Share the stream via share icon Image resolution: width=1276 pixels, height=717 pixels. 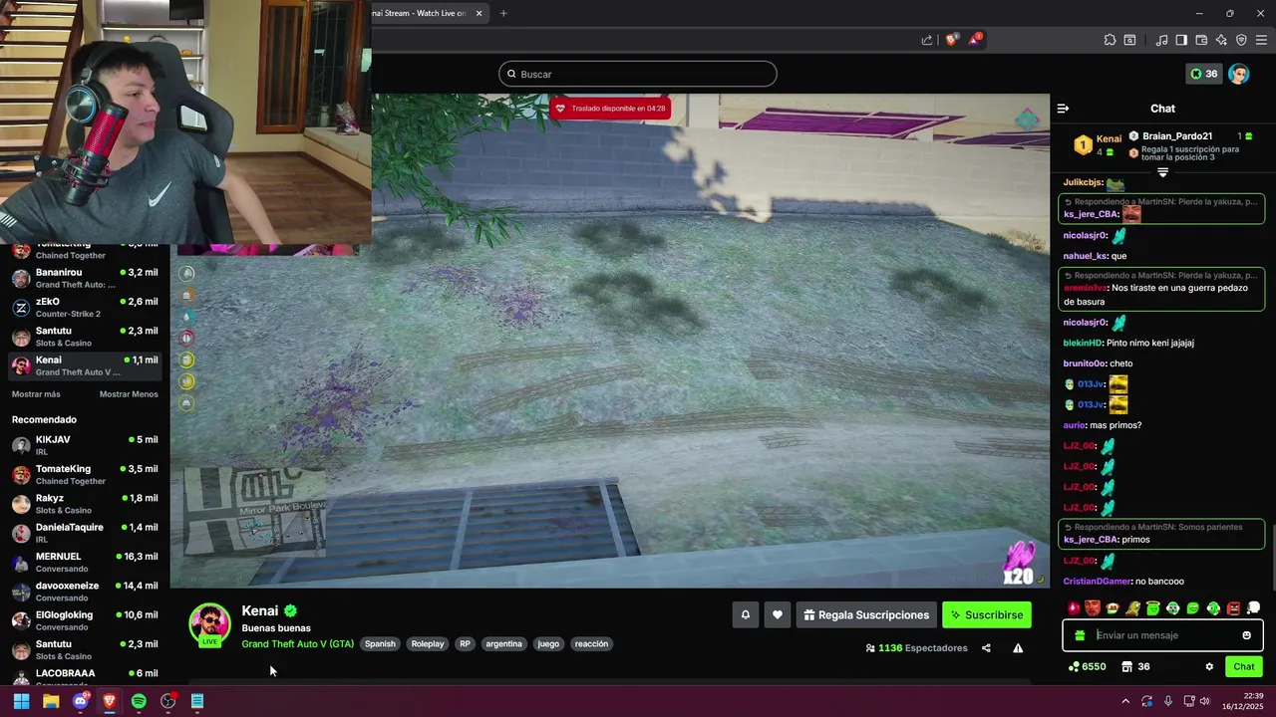click(986, 648)
